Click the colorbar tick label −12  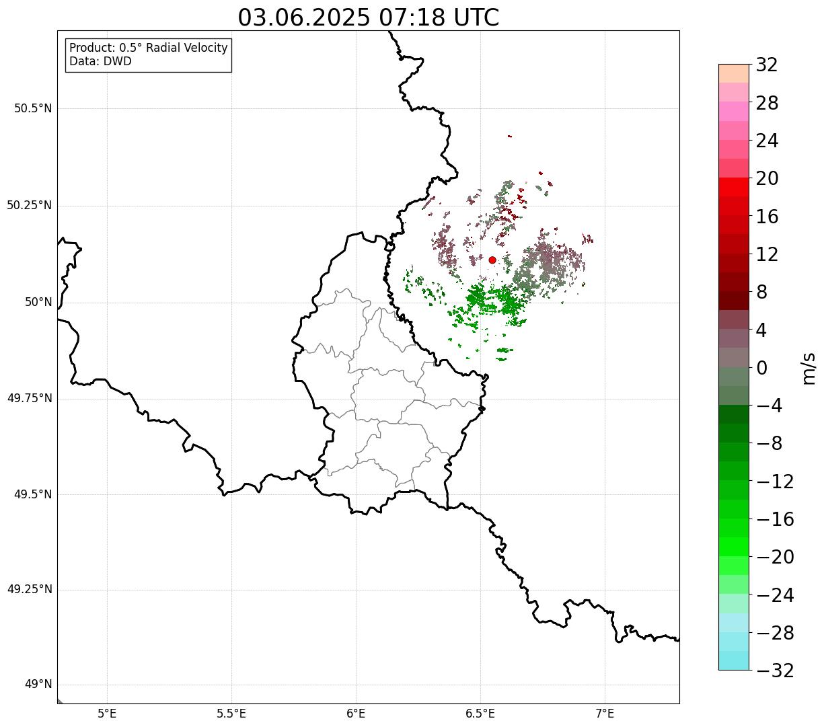point(775,481)
